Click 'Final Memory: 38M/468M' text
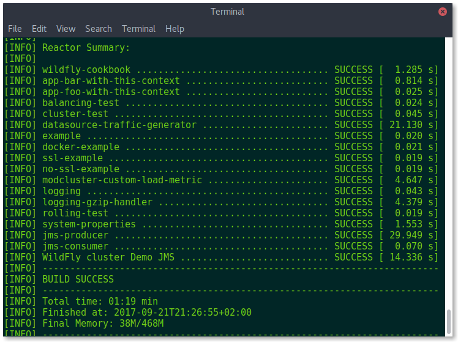 point(103,323)
